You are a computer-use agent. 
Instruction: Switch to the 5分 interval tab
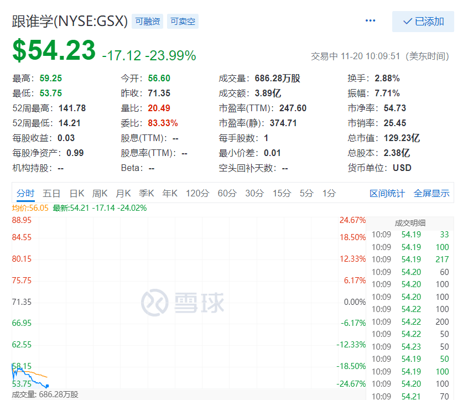(x=306, y=194)
